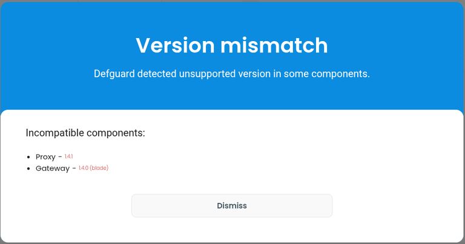Click the dash after the Gateway label
The image size is (465, 244).
[x=74, y=169]
